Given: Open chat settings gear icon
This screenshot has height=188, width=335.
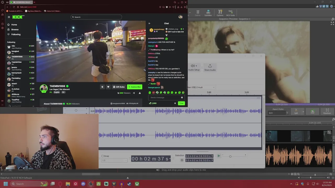Looking at the screenshot, I should point(175,103).
